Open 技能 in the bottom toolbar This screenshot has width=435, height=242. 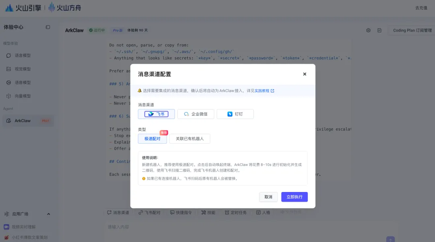tap(208, 213)
